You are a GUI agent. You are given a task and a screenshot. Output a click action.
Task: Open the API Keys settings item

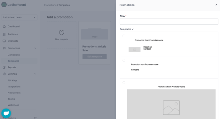pyautogui.click(x=12, y=80)
